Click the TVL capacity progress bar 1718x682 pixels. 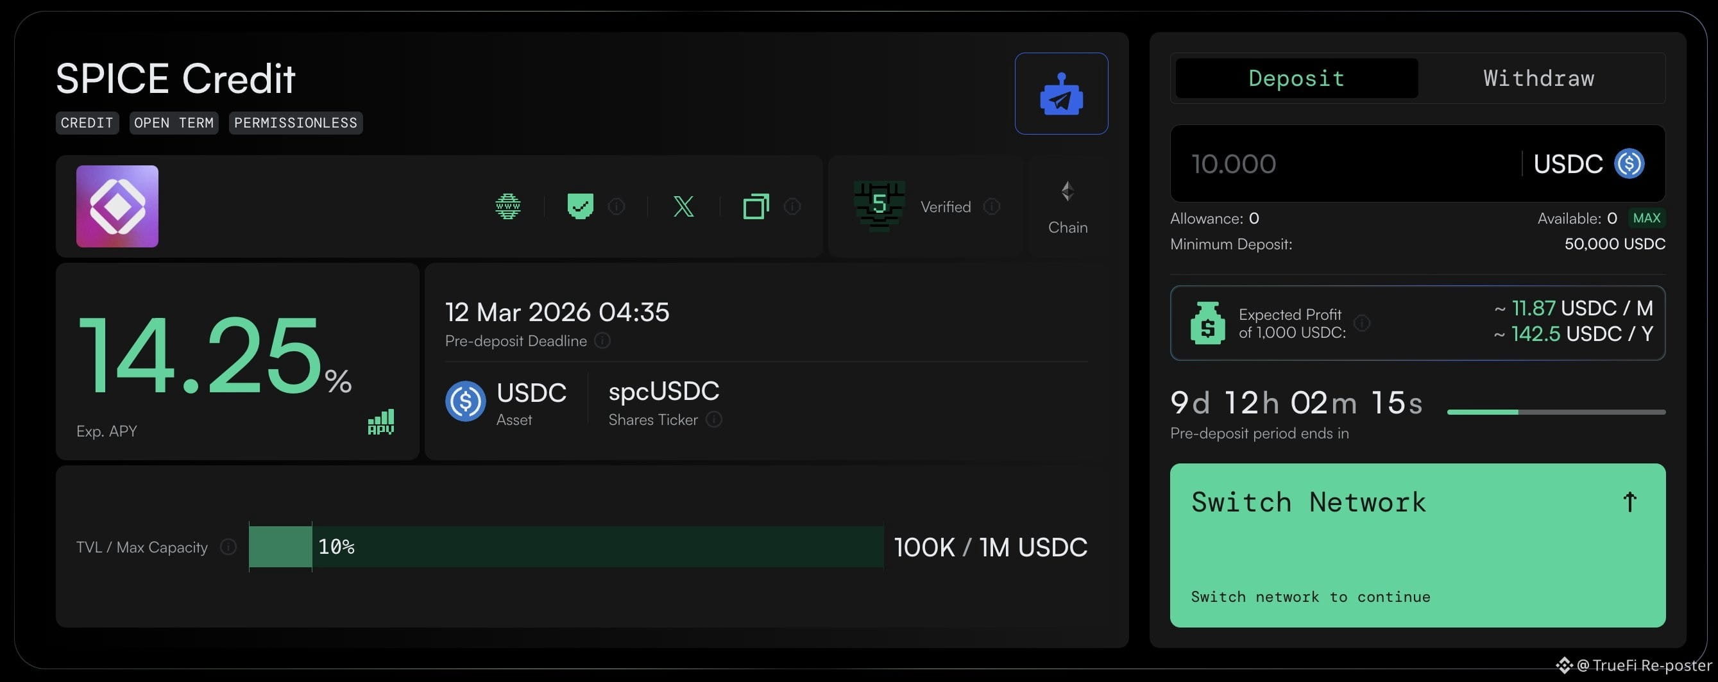(566, 547)
